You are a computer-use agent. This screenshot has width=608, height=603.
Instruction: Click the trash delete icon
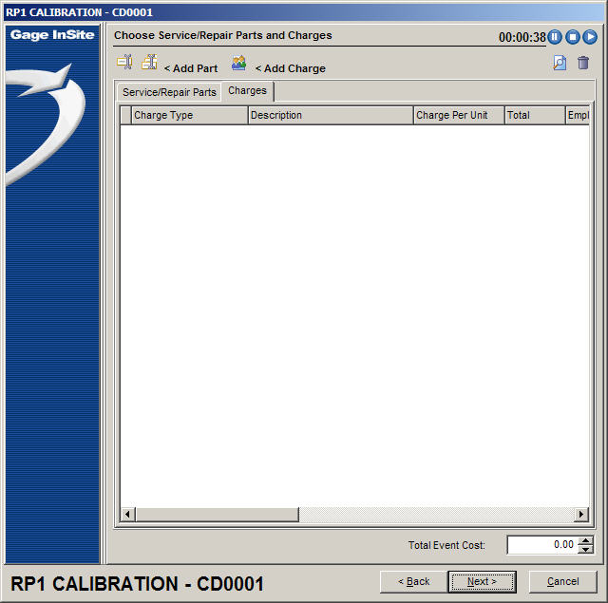583,64
